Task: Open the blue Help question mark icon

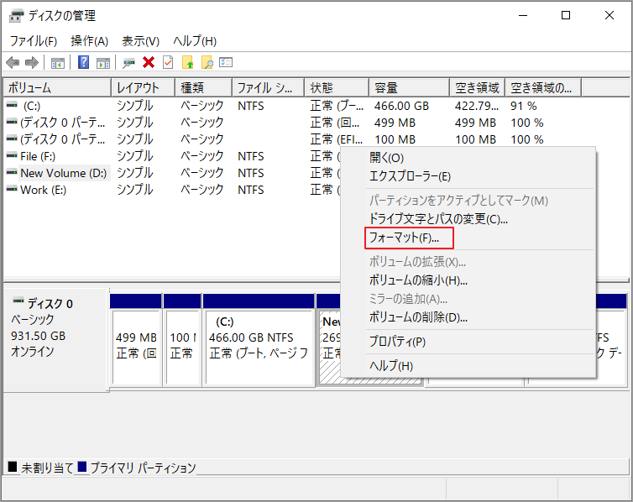Action: tap(84, 62)
